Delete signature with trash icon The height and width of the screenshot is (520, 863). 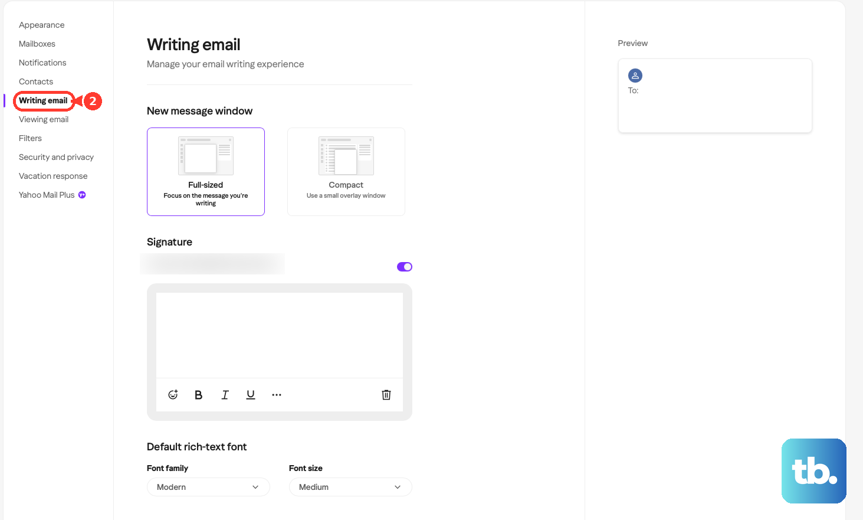[x=386, y=395]
